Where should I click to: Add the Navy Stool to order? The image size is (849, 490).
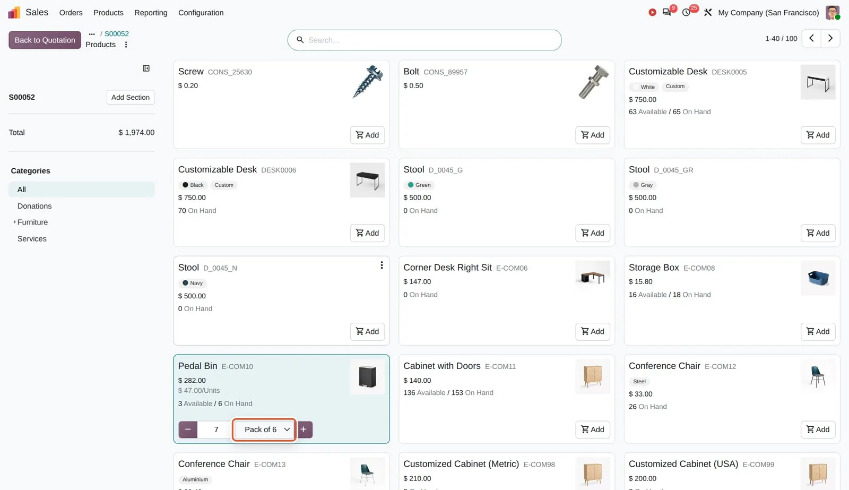coord(367,331)
